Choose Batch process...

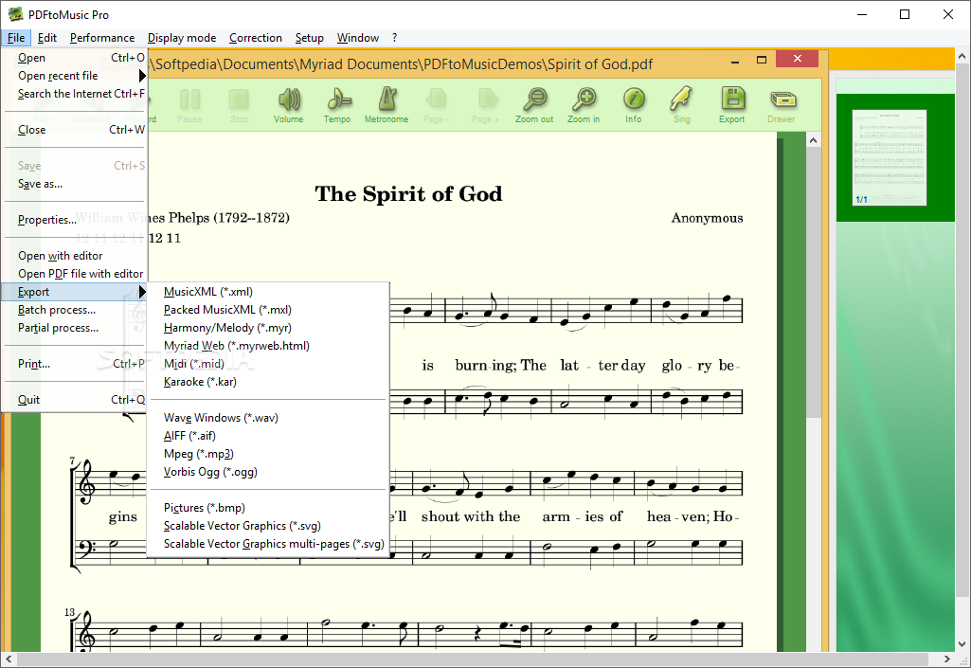point(74,309)
